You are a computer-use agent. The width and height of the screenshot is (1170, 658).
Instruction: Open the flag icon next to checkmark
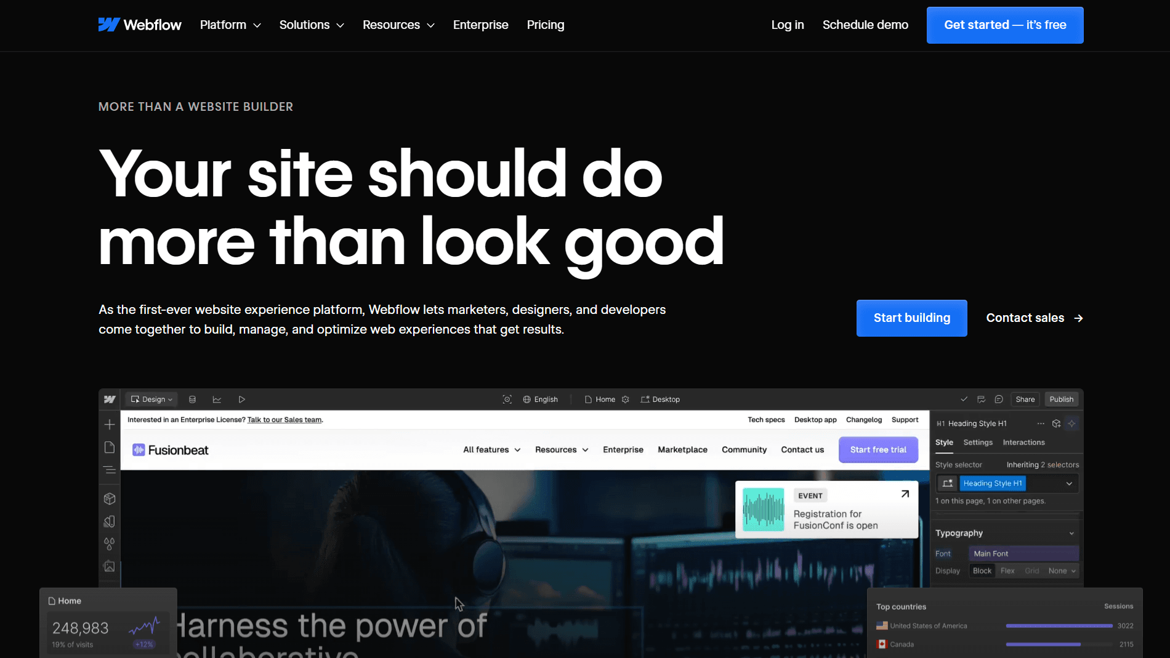click(981, 399)
